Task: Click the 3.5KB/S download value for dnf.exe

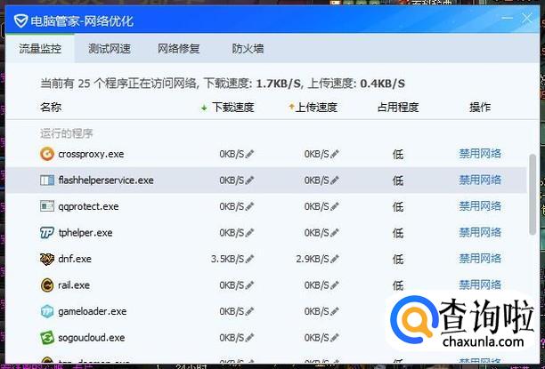Action: [227, 259]
